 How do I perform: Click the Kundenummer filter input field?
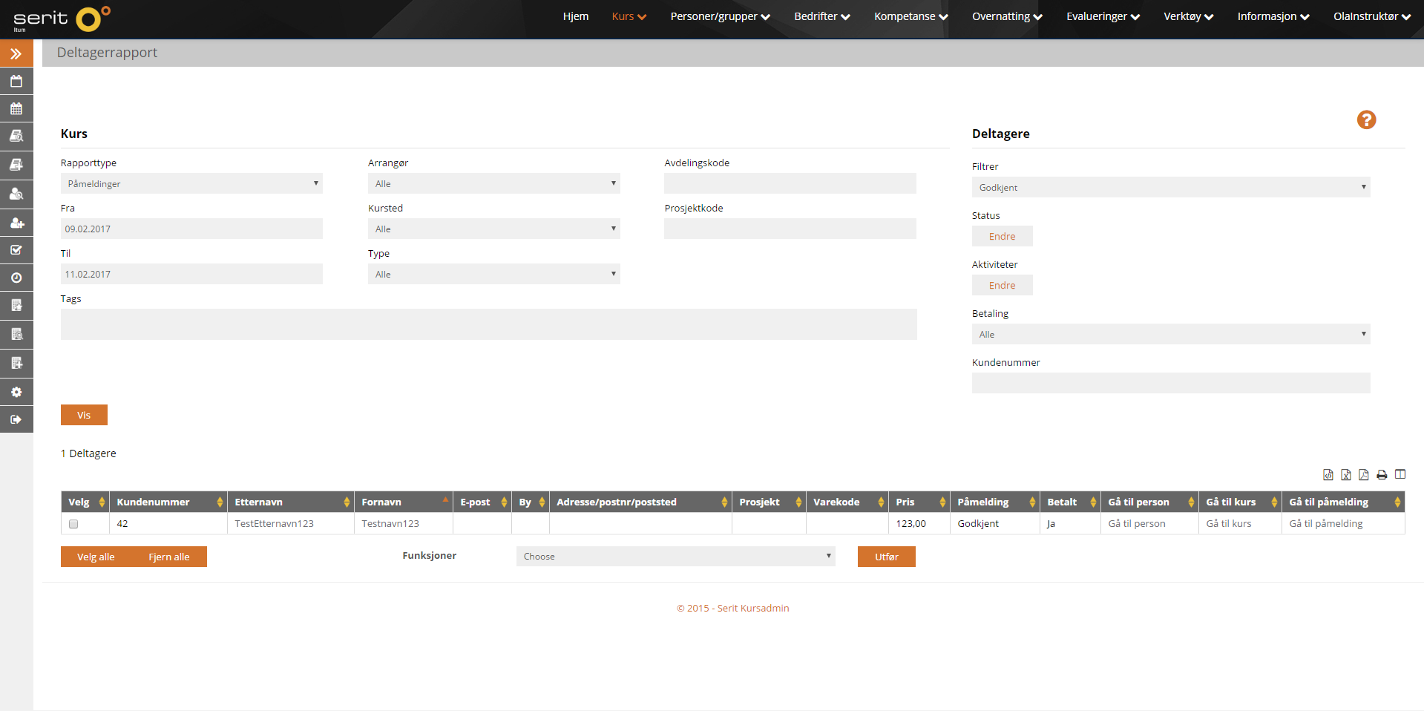(1171, 383)
